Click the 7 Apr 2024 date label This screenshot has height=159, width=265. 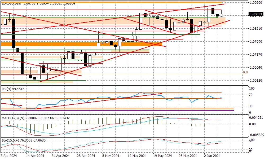[9, 156]
